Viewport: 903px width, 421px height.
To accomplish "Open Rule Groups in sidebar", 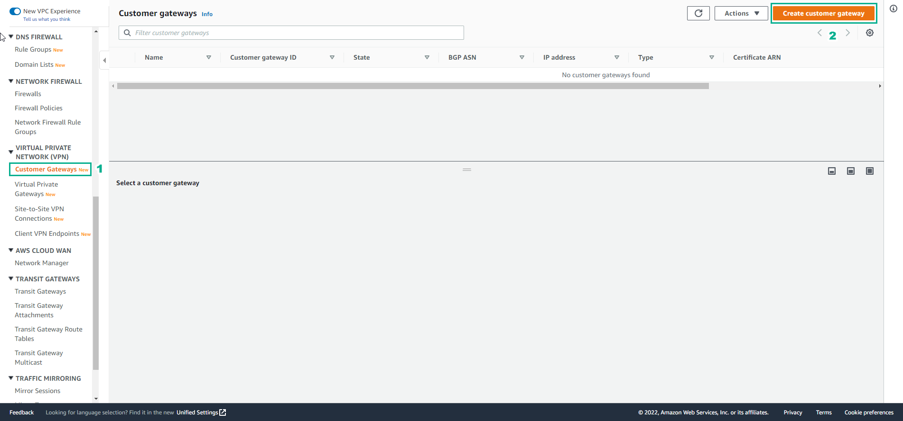I will click(33, 49).
